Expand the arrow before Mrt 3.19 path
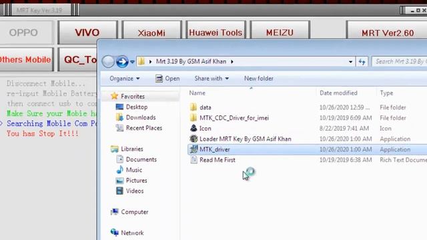427x240 pixels. coord(150,61)
